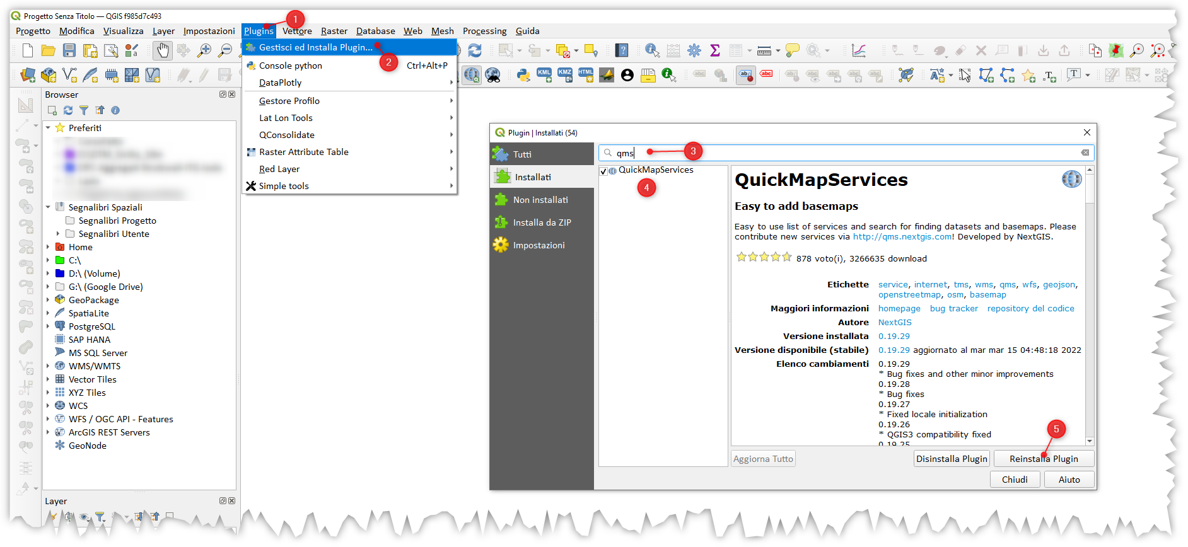Click the Identify Features info-cursor icon
Screen dimensions: 1188x547
(x=652, y=50)
